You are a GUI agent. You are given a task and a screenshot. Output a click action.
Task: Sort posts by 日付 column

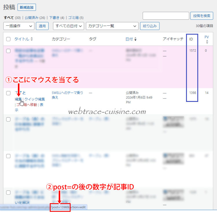click(x=129, y=39)
